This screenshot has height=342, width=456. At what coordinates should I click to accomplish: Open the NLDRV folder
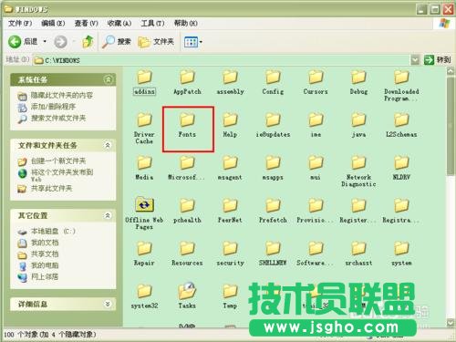pyautogui.click(x=401, y=168)
